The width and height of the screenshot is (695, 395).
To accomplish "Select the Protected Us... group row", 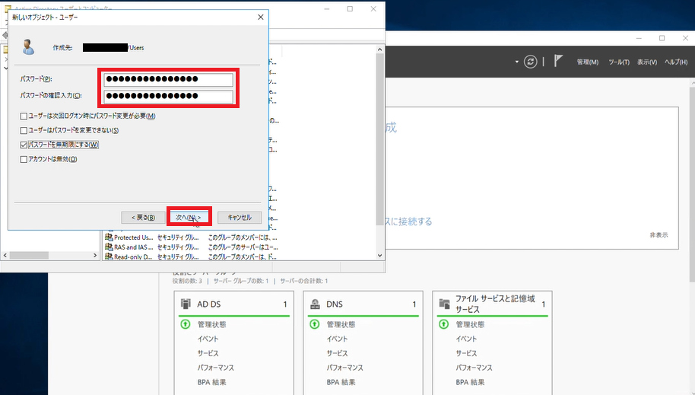I will (x=192, y=237).
